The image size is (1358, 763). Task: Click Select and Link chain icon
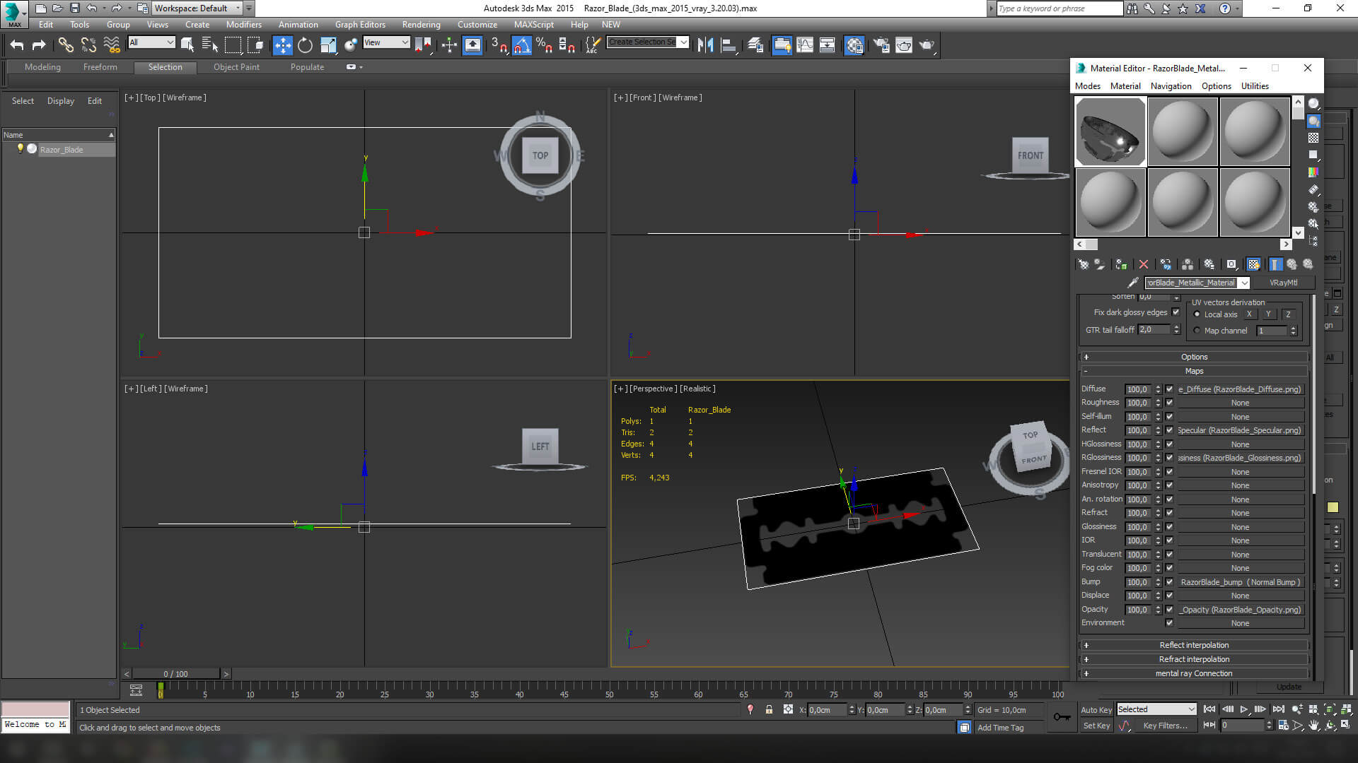tap(66, 45)
